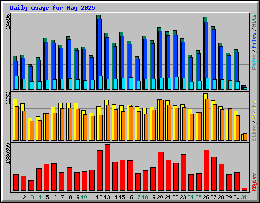
Task: Click the cyan 'Pages' legend label
Action: click(254, 62)
